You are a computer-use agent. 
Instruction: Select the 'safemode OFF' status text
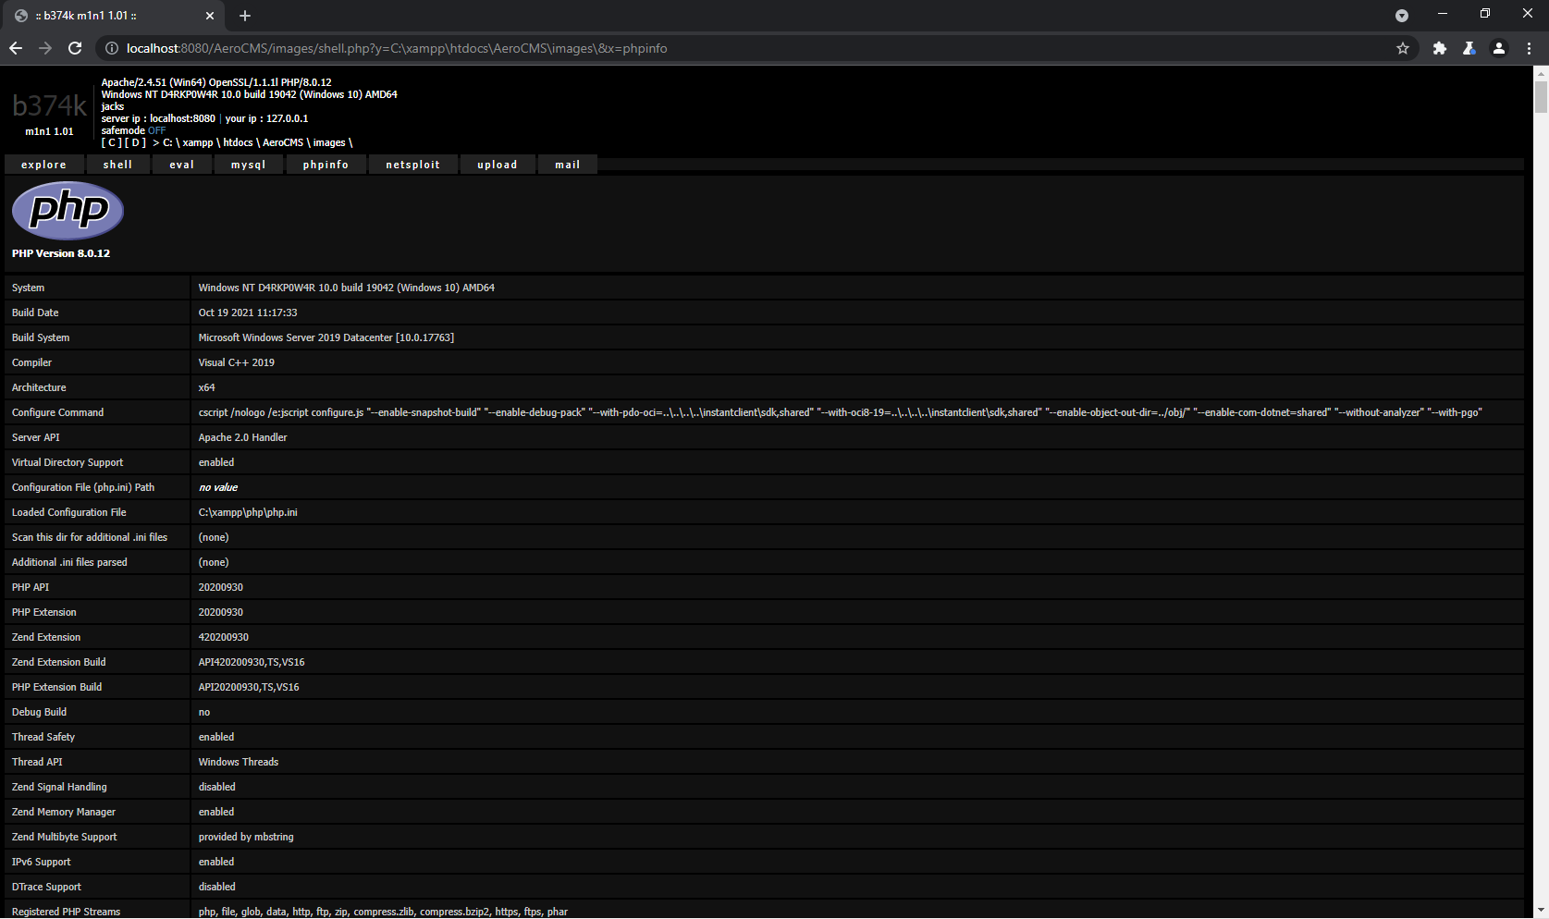pyautogui.click(x=133, y=130)
